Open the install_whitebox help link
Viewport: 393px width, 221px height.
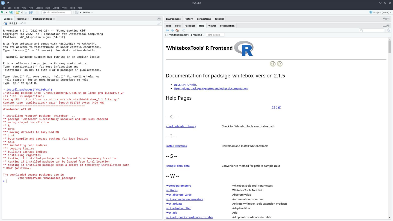pos(177,146)
